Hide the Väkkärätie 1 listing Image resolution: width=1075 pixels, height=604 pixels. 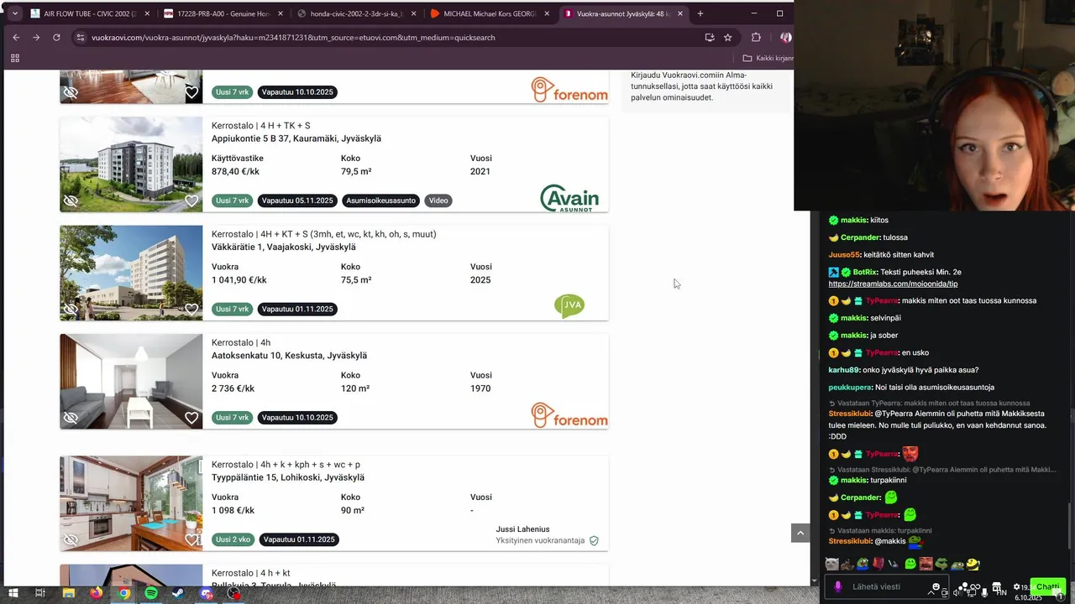click(71, 310)
